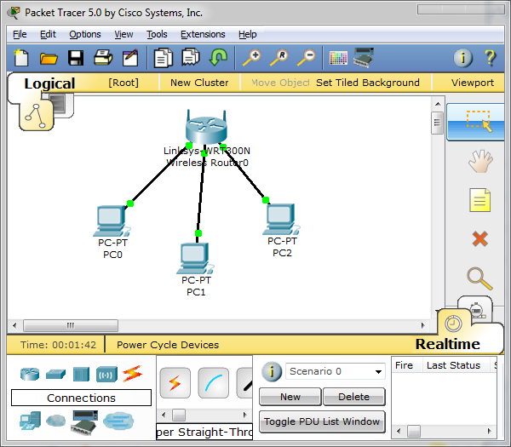The height and width of the screenshot is (447, 511).
Task: Choose the Select tool
Action: click(x=475, y=122)
